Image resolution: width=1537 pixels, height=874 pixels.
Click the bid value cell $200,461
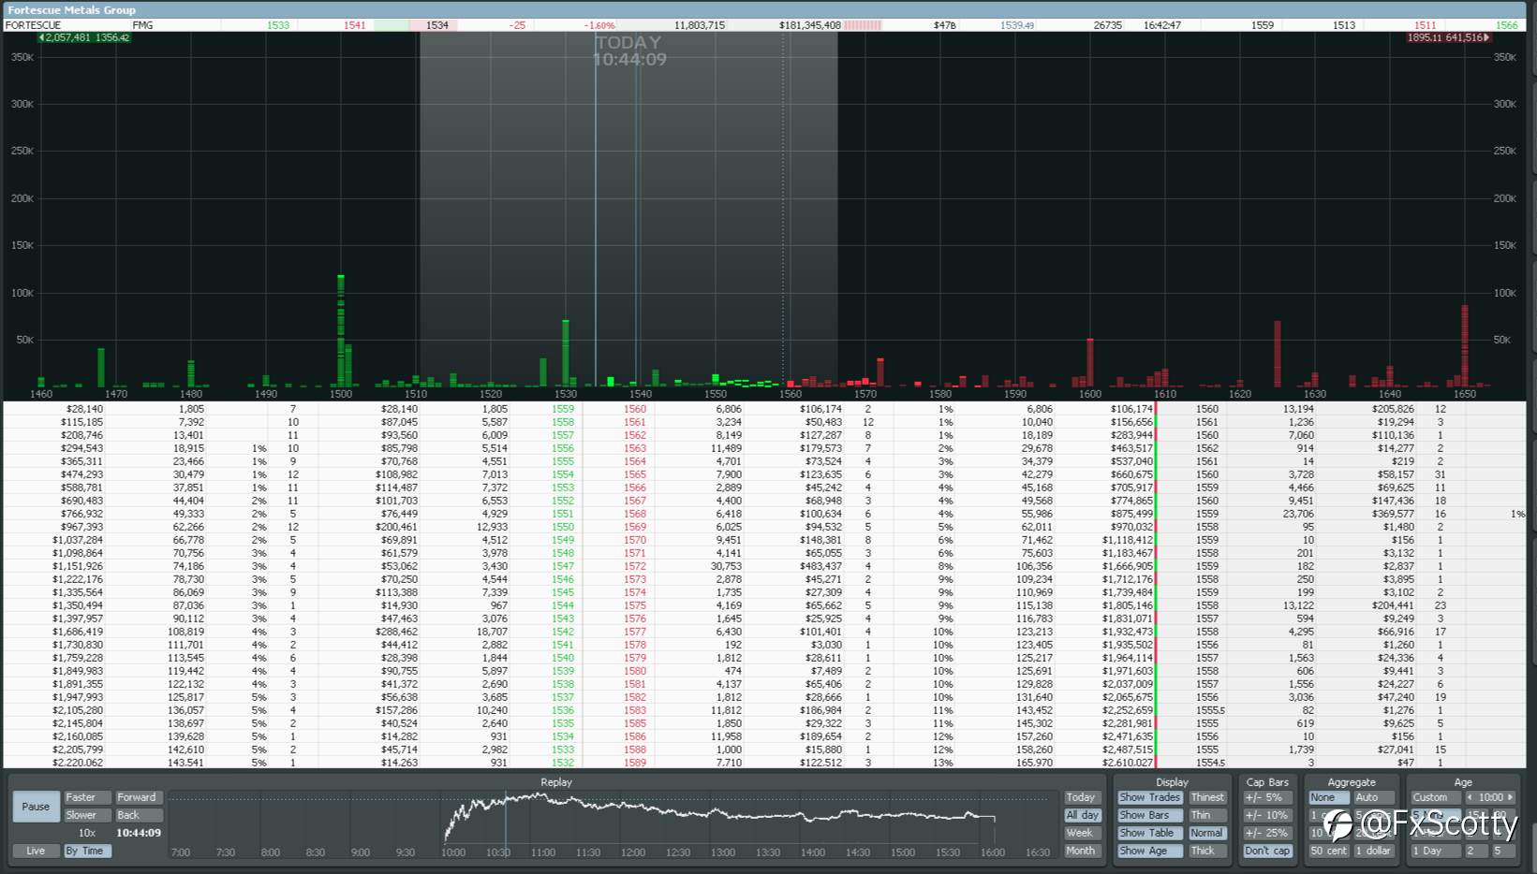(x=395, y=527)
